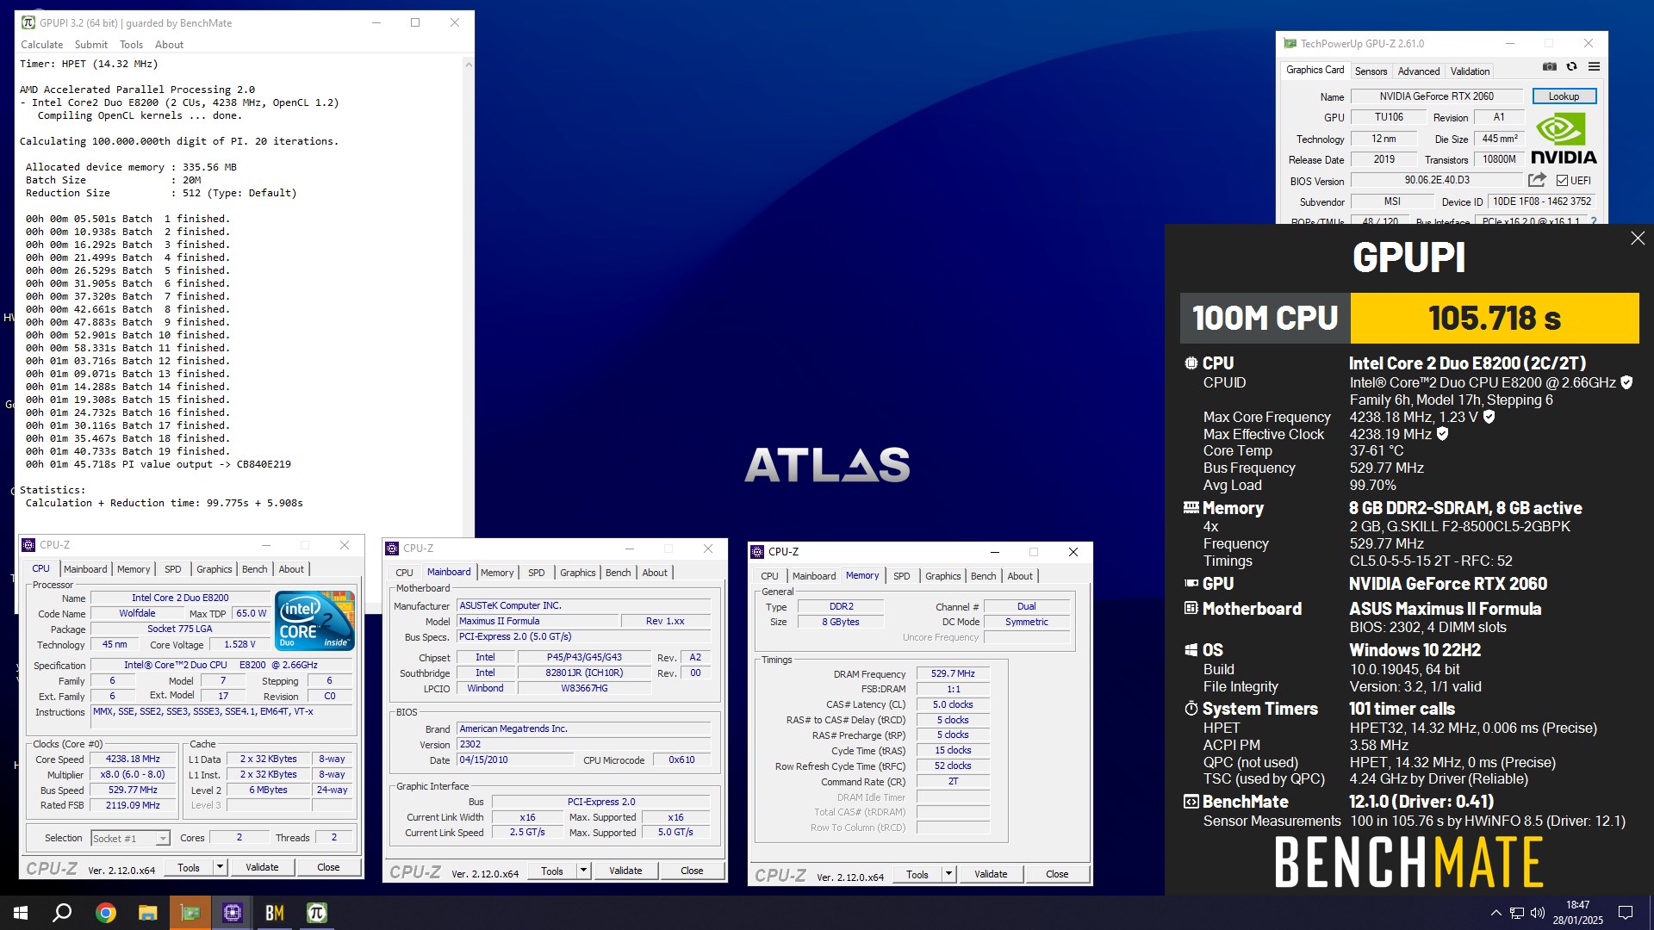Open the Tools dropdown arrow in the Memory window
The width and height of the screenshot is (1654, 930).
point(948,874)
